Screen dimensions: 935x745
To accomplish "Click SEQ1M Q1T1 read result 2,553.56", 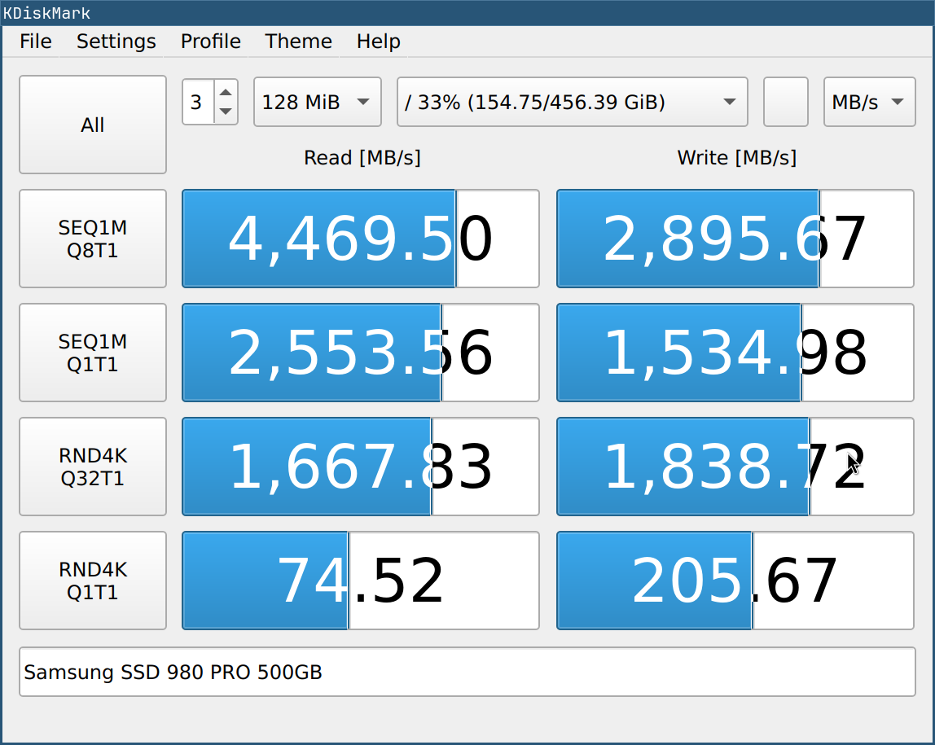I will 361,353.
